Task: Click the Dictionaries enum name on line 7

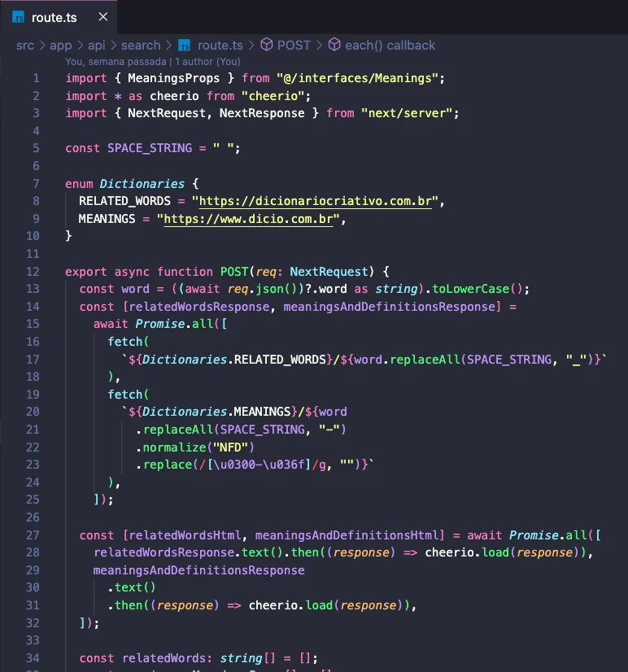Action: coord(142,184)
